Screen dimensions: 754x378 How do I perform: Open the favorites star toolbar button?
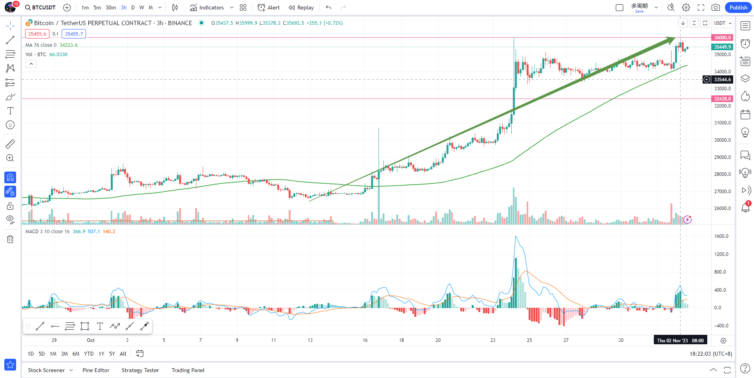tap(10, 365)
